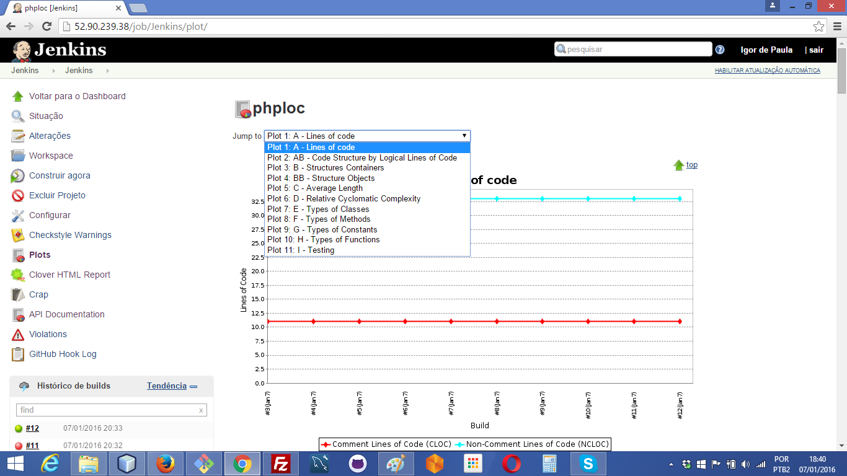
Task: Expand the second Jenkins breadcrumb arrow
Action: coord(108,71)
